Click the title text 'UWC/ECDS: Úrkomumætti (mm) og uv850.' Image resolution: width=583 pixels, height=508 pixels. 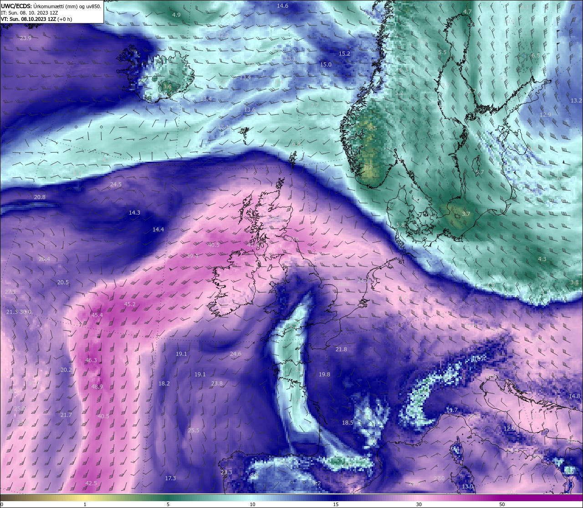pyautogui.click(x=51, y=6)
